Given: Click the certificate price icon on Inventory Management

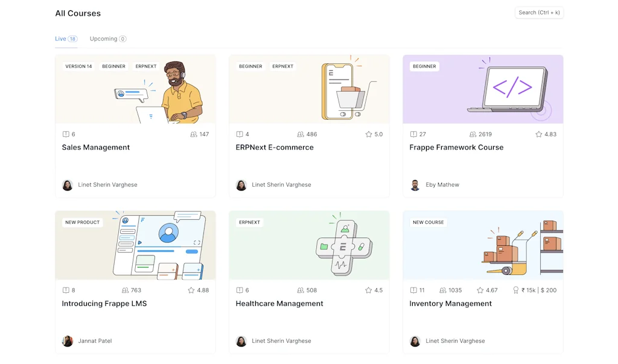Looking at the screenshot, I should coord(516,290).
